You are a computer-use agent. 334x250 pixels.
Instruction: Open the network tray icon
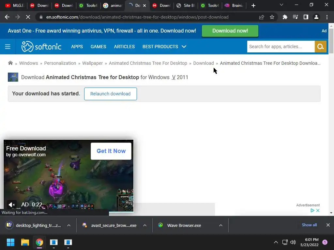click(285, 242)
